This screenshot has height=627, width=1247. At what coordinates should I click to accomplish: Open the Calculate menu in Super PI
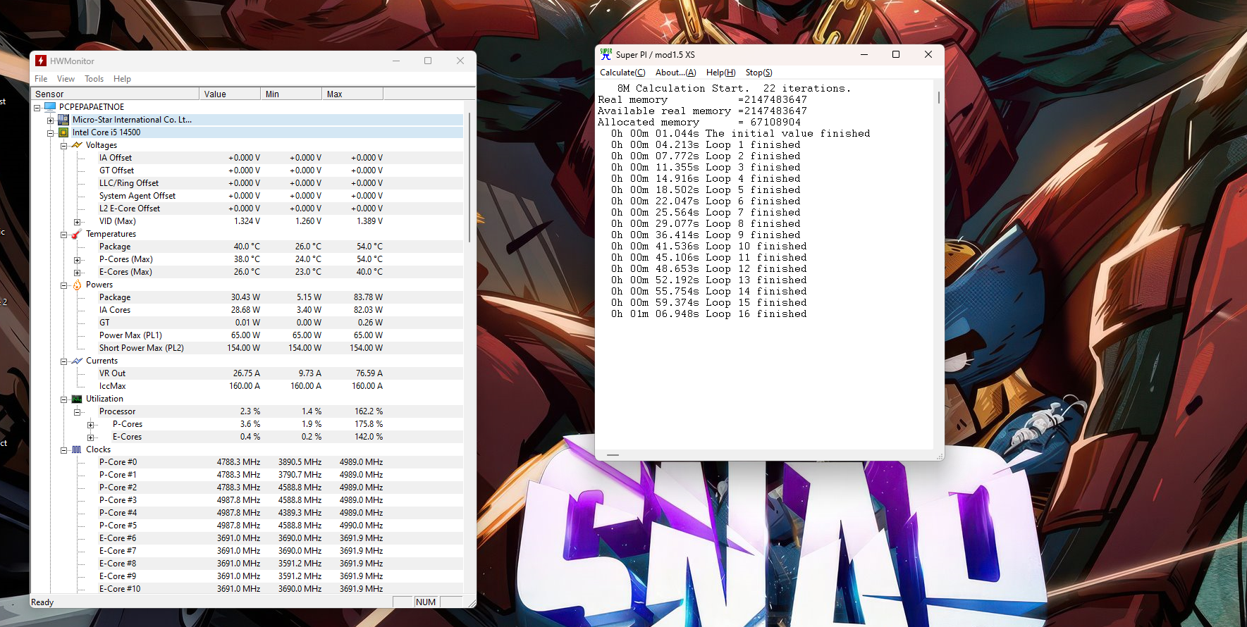(622, 73)
